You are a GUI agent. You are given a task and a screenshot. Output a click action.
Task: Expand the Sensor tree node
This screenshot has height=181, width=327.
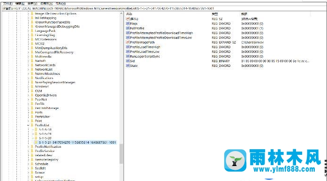pyautogui.click(x=28, y=173)
